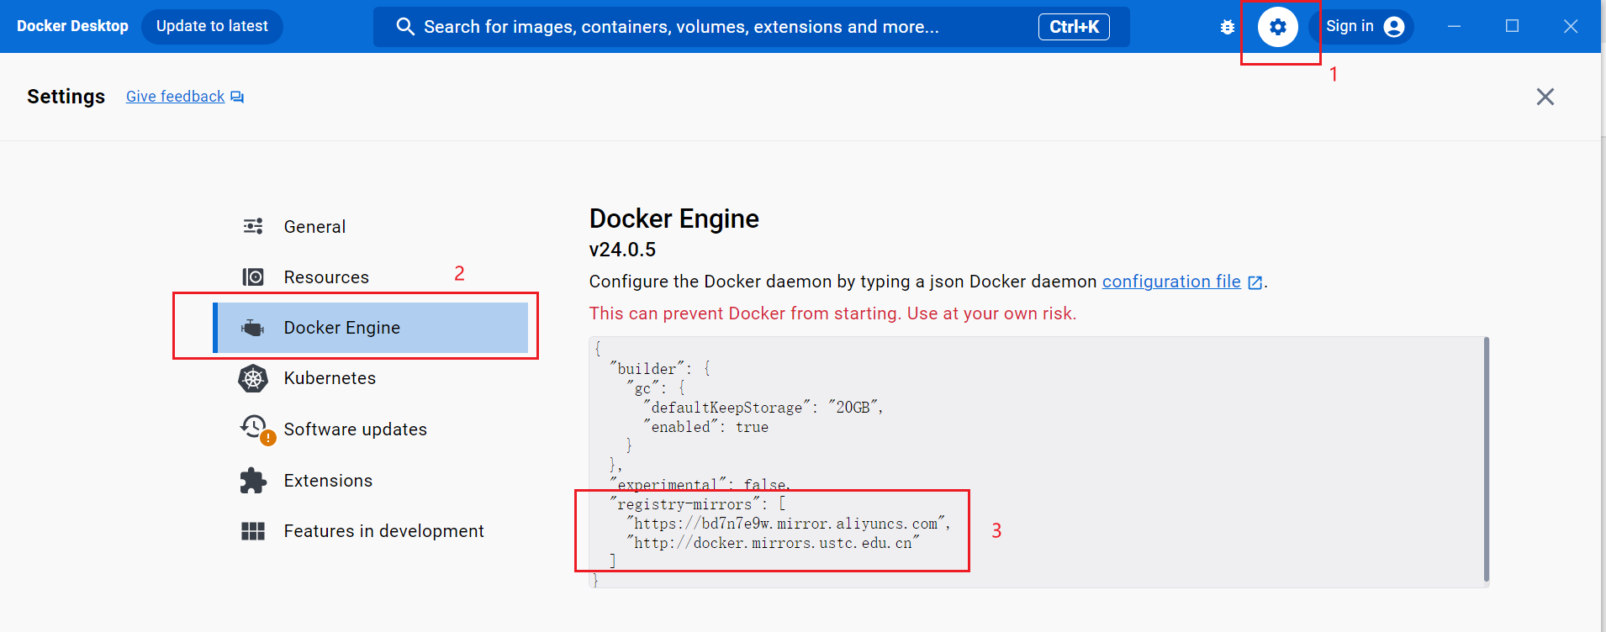
Task: Minimize the Docker Desktop window
Action: [1454, 27]
